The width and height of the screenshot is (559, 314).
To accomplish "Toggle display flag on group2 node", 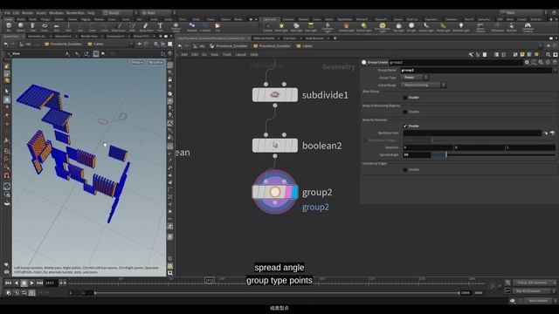I will pos(295,192).
